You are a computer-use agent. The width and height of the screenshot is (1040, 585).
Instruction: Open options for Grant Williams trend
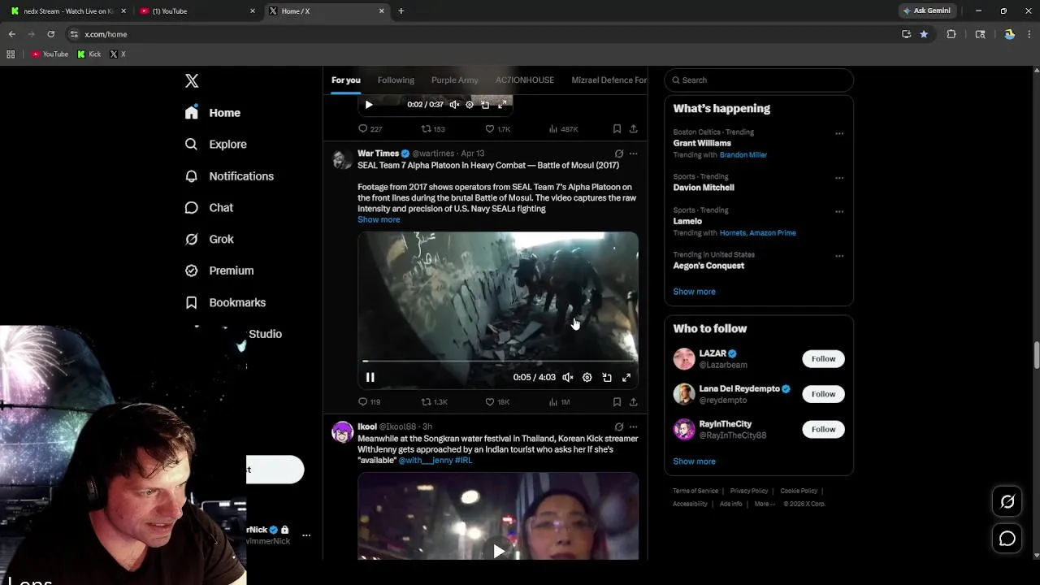(839, 133)
